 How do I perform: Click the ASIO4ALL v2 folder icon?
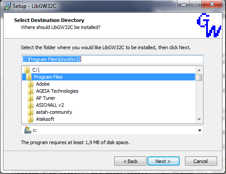(31, 105)
